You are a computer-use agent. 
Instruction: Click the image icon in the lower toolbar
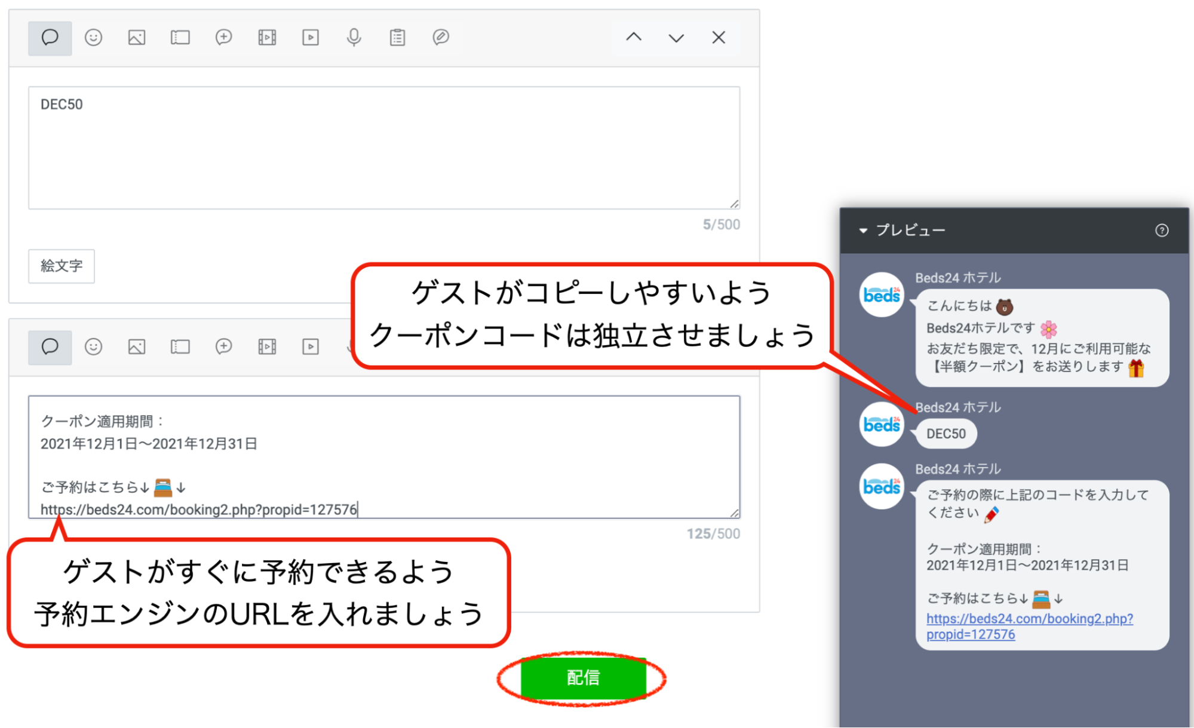136,347
